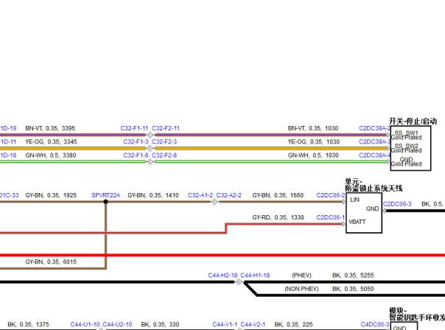Select connector label C44-U1-10
The height and width of the screenshot is (330, 445).
click(x=85, y=324)
